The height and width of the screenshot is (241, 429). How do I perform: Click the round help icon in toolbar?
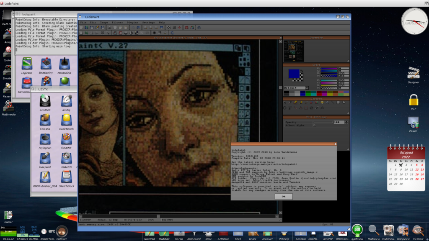click(x=199, y=28)
